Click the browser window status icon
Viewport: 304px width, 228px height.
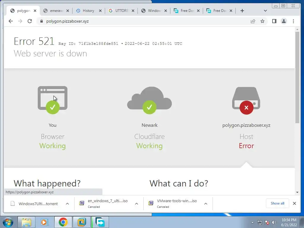coord(53,100)
